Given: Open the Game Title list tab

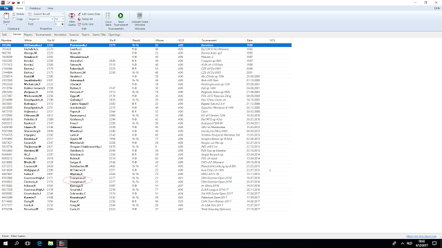Looking at the screenshot, I should (x=99, y=34).
